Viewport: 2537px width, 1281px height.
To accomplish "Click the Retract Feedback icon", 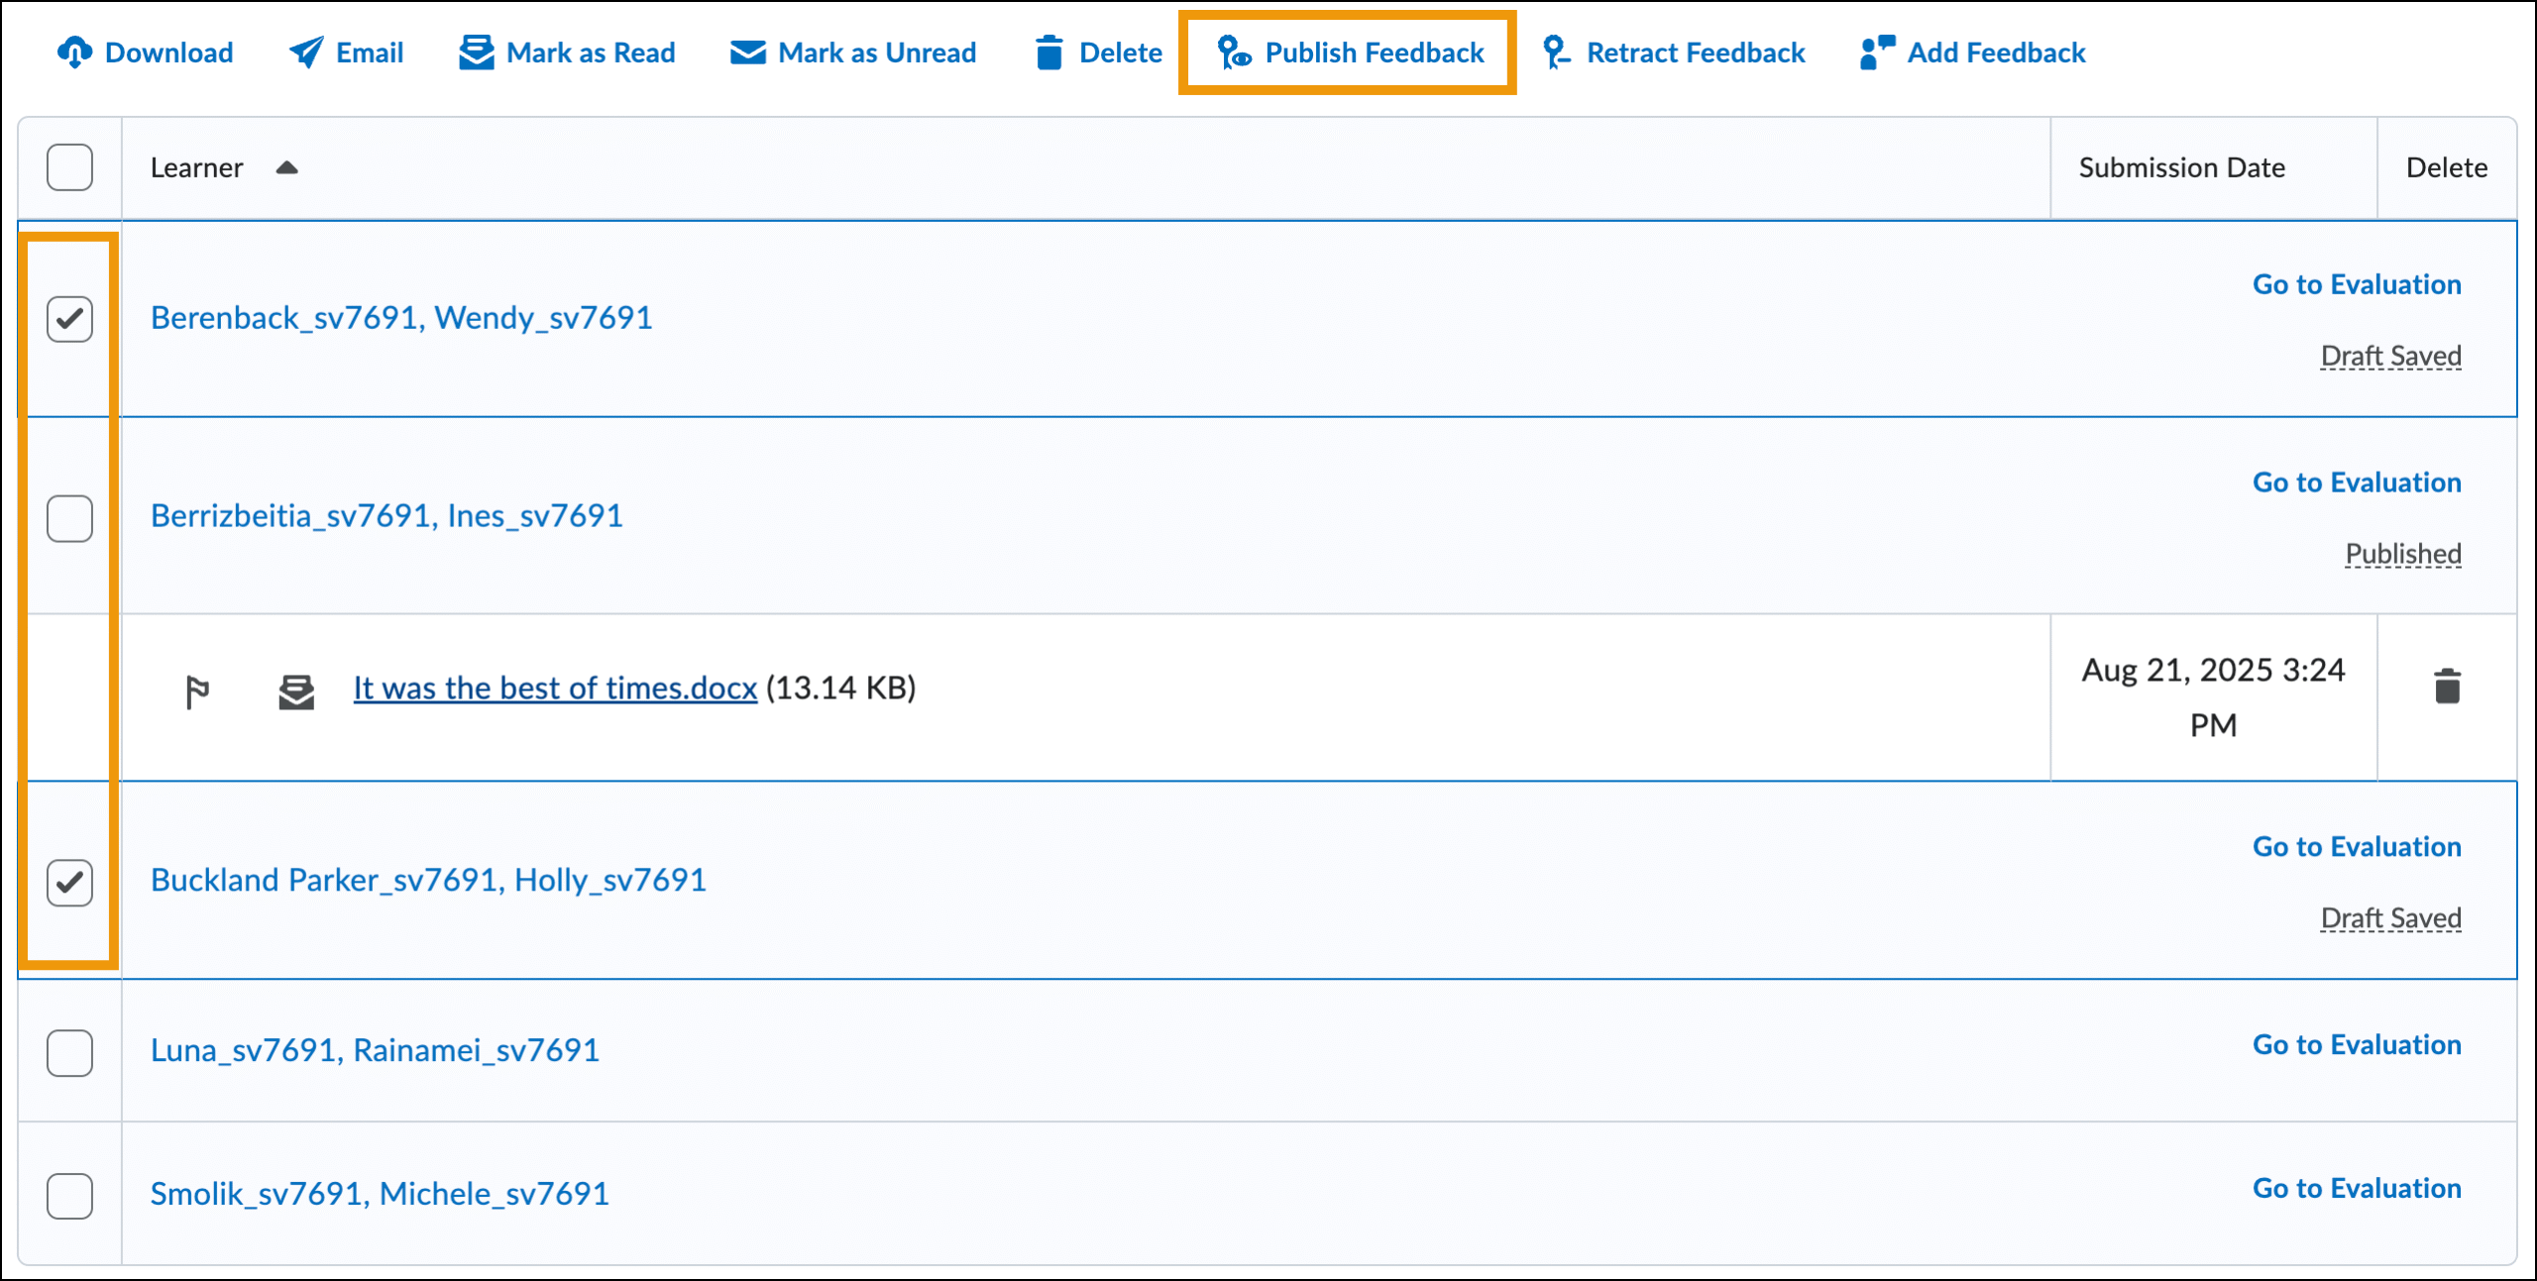I will pos(1555,53).
